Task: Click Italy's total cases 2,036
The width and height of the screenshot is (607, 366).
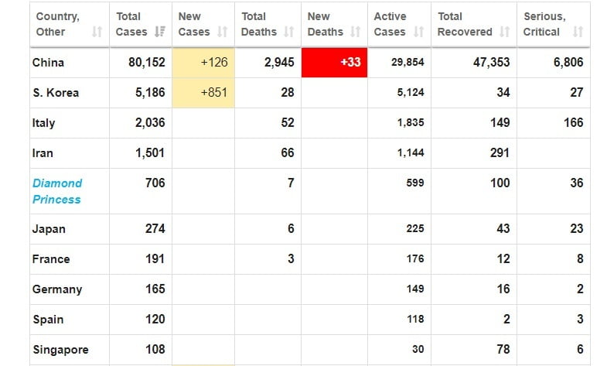Action: (150, 123)
